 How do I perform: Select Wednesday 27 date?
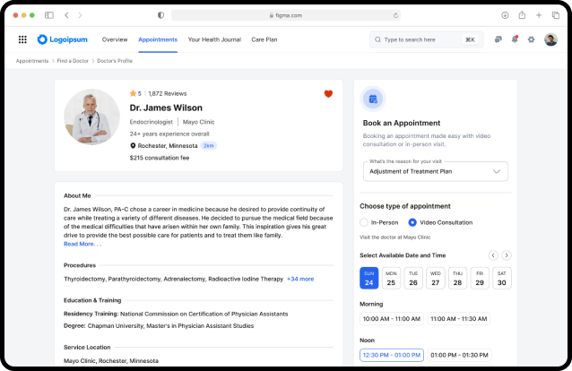pyautogui.click(x=436, y=278)
